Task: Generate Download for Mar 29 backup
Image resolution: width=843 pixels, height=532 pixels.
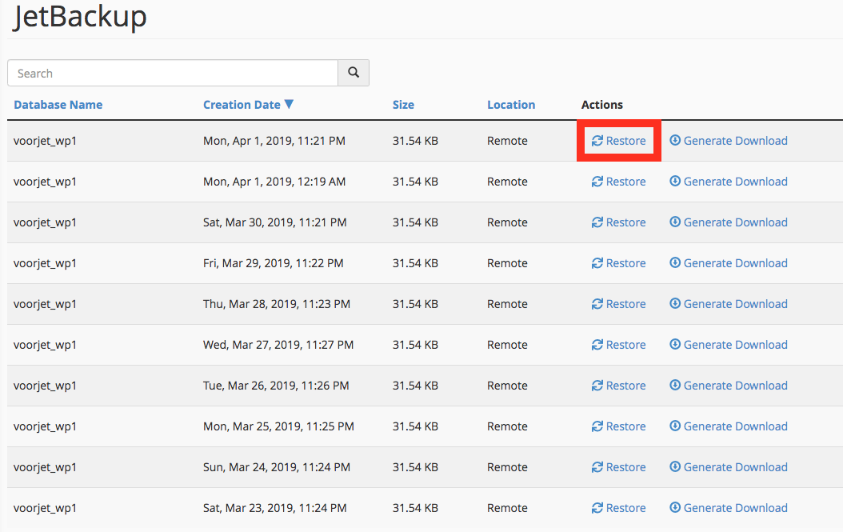Action: point(729,263)
